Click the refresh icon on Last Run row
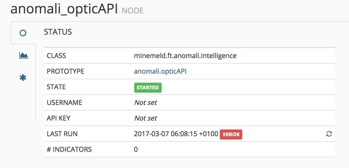349x168 pixels. coord(329,134)
